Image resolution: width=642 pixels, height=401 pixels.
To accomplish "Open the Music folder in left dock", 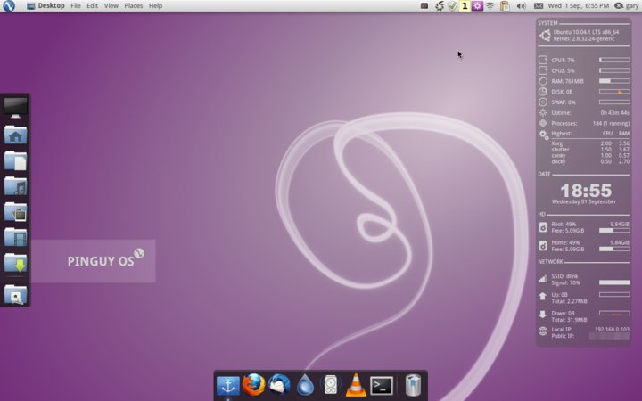I will [15, 186].
